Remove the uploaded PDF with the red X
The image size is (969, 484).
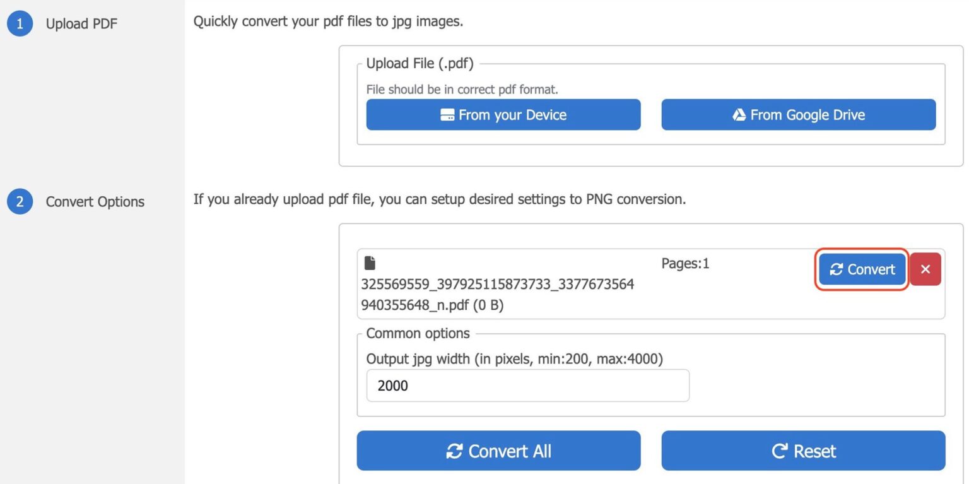click(x=925, y=269)
